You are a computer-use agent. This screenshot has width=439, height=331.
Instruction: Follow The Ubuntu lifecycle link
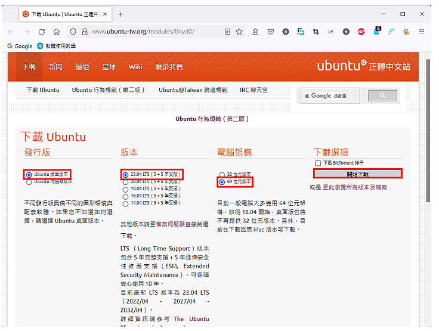[x=191, y=319]
